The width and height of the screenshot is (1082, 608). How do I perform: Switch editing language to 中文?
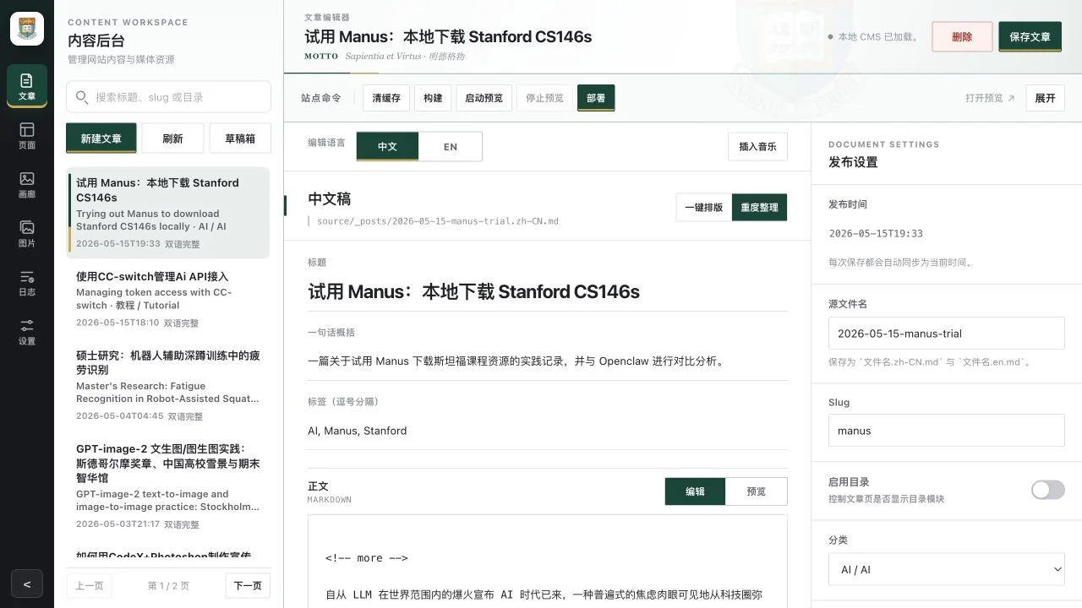[x=387, y=146]
